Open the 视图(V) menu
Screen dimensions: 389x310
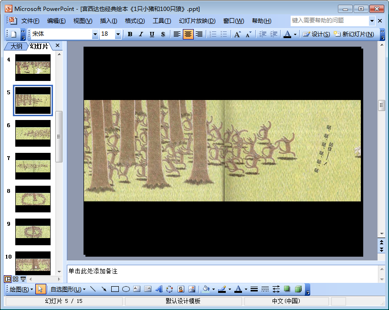[x=83, y=21]
